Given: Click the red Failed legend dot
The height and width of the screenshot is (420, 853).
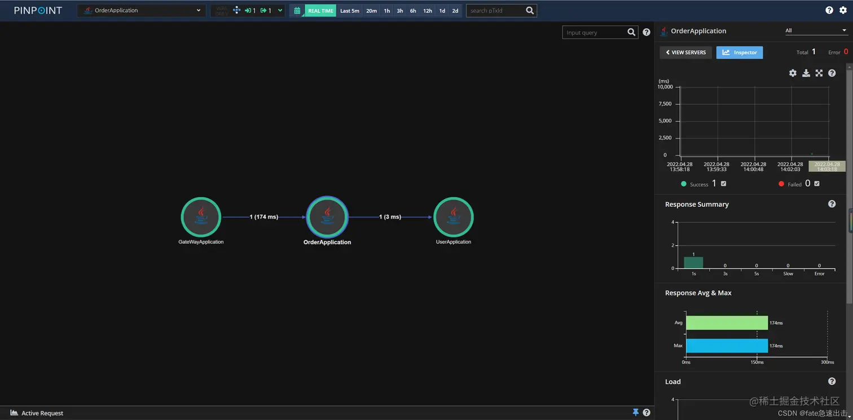Looking at the screenshot, I should (781, 184).
